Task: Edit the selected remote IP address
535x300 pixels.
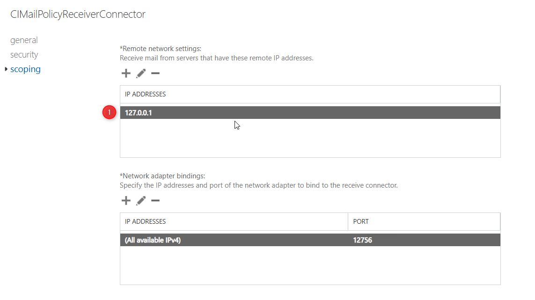Action: pyautogui.click(x=140, y=73)
